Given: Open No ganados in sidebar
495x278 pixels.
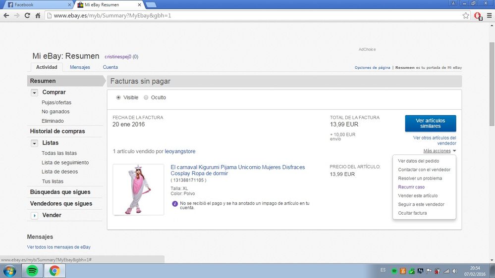Looking at the screenshot, I should (55, 112).
